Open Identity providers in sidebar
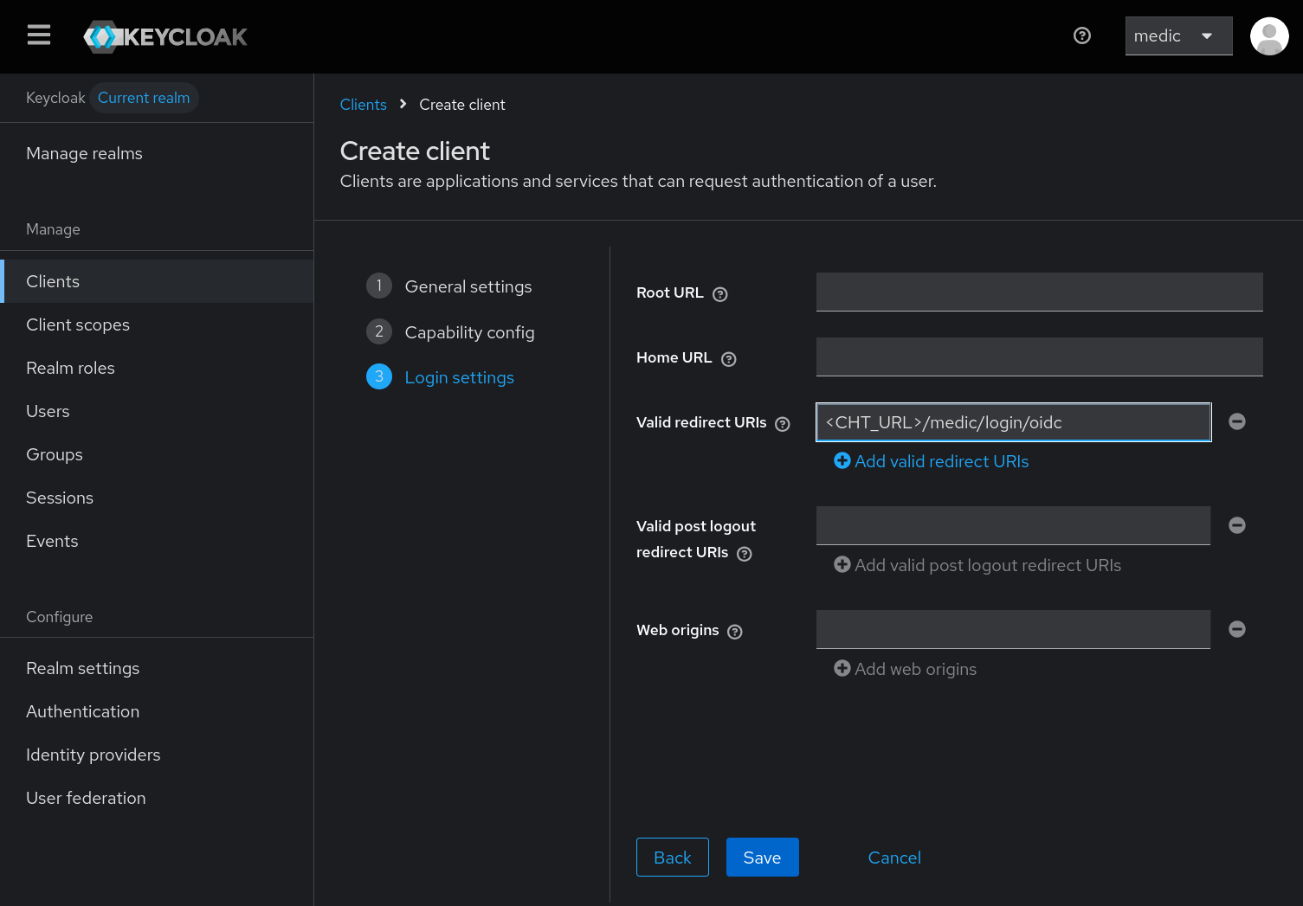1303x906 pixels. pos(157,755)
